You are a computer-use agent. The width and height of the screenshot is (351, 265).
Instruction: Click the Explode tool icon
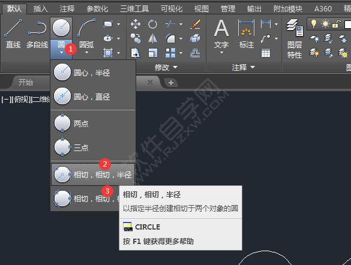(x=195, y=38)
